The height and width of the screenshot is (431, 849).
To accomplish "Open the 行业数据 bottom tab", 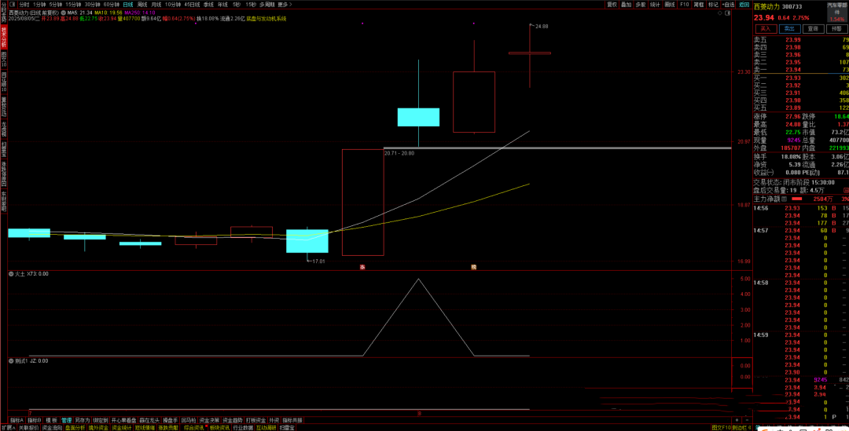I will 243,427.
